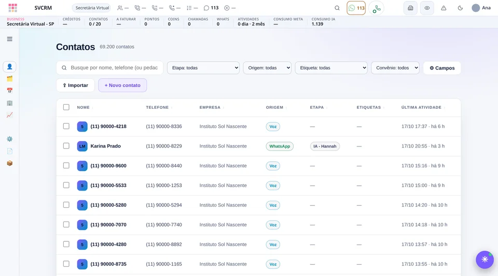
Task: Open global search magnifier icon
Action: pos(337,8)
